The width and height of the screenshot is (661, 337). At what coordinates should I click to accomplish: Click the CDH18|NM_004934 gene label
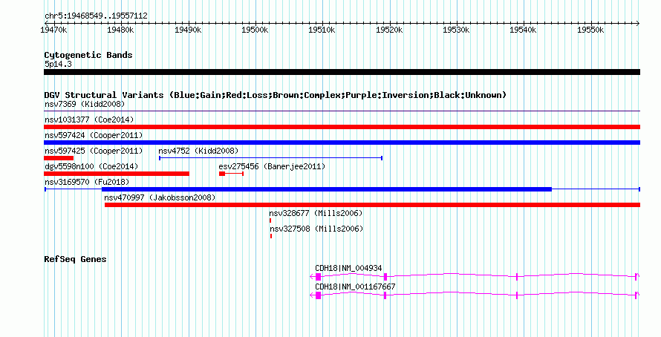point(348,268)
